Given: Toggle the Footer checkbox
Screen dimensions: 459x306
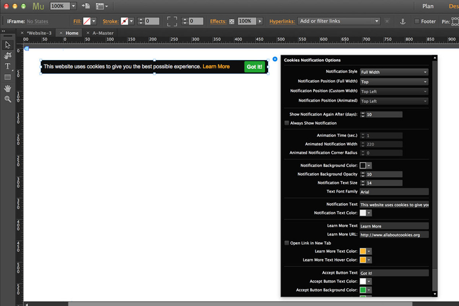Looking at the screenshot, I should click(417, 21).
